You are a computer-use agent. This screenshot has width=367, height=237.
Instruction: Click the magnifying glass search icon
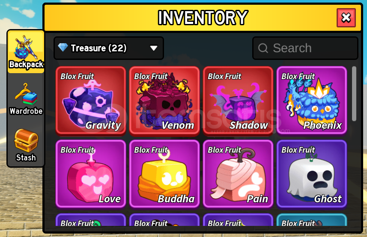pos(263,48)
